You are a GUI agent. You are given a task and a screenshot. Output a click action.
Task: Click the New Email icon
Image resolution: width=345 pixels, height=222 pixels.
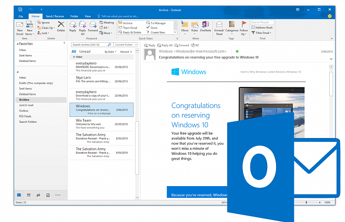(20, 28)
